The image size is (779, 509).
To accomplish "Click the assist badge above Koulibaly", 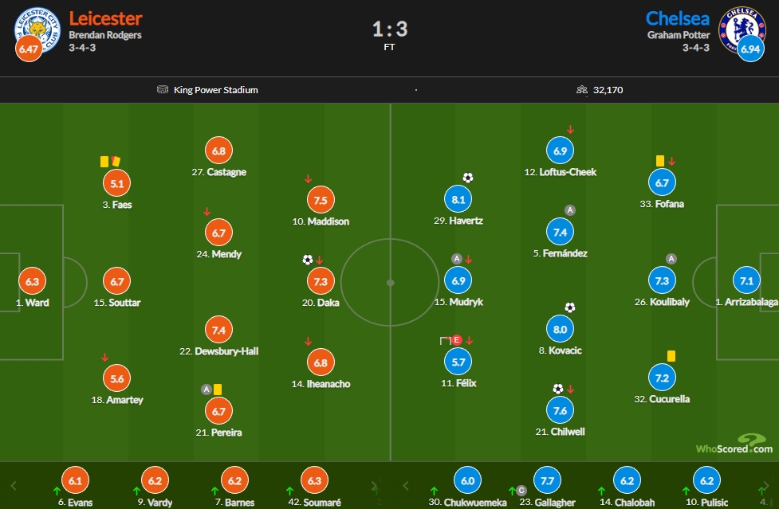I will click(x=671, y=258).
